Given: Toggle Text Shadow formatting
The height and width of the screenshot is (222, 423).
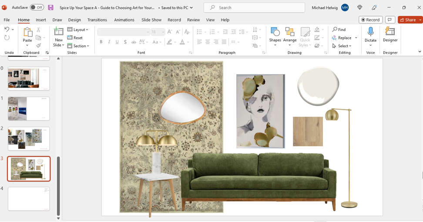Looking at the screenshot, I should pos(125,42).
